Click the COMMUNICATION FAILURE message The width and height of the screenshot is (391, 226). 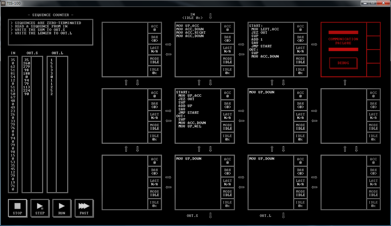343,41
